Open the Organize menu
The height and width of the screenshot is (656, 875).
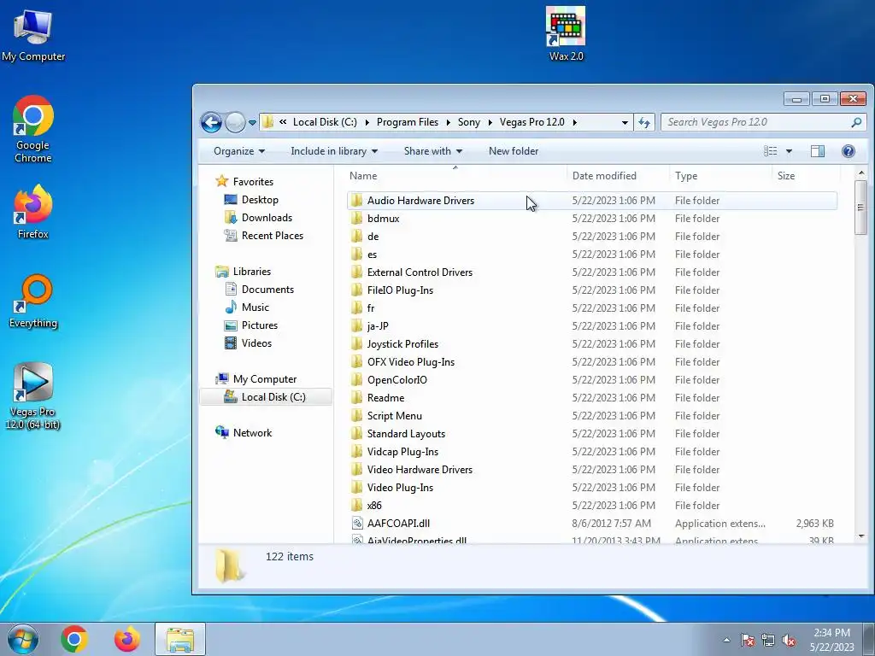[x=239, y=151]
